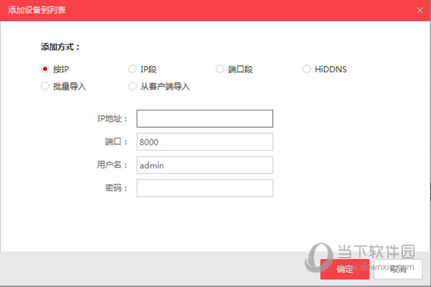Choose 从客户端导入 radio option

(x=132, y=86)
